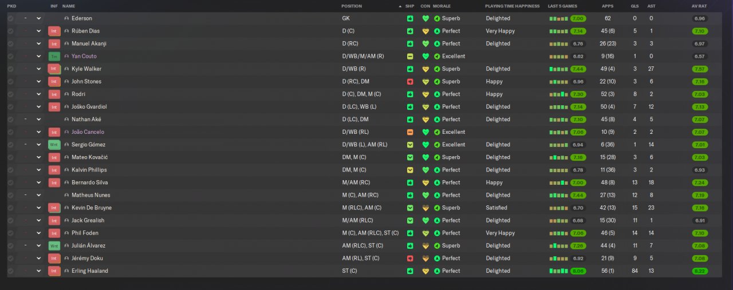Open Jack Grealish's player profile
The height and width of the screenshot is (290, 733).
[x=88, y=220]
